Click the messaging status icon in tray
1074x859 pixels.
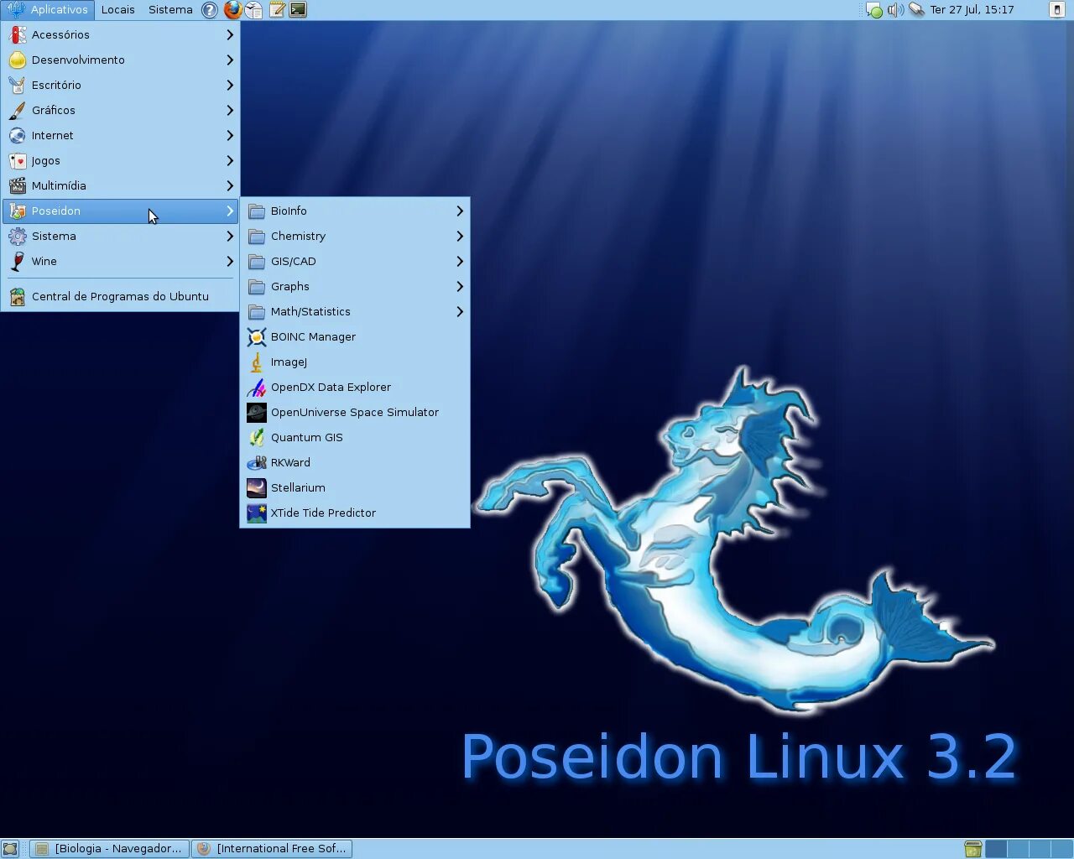coord(874,10)
